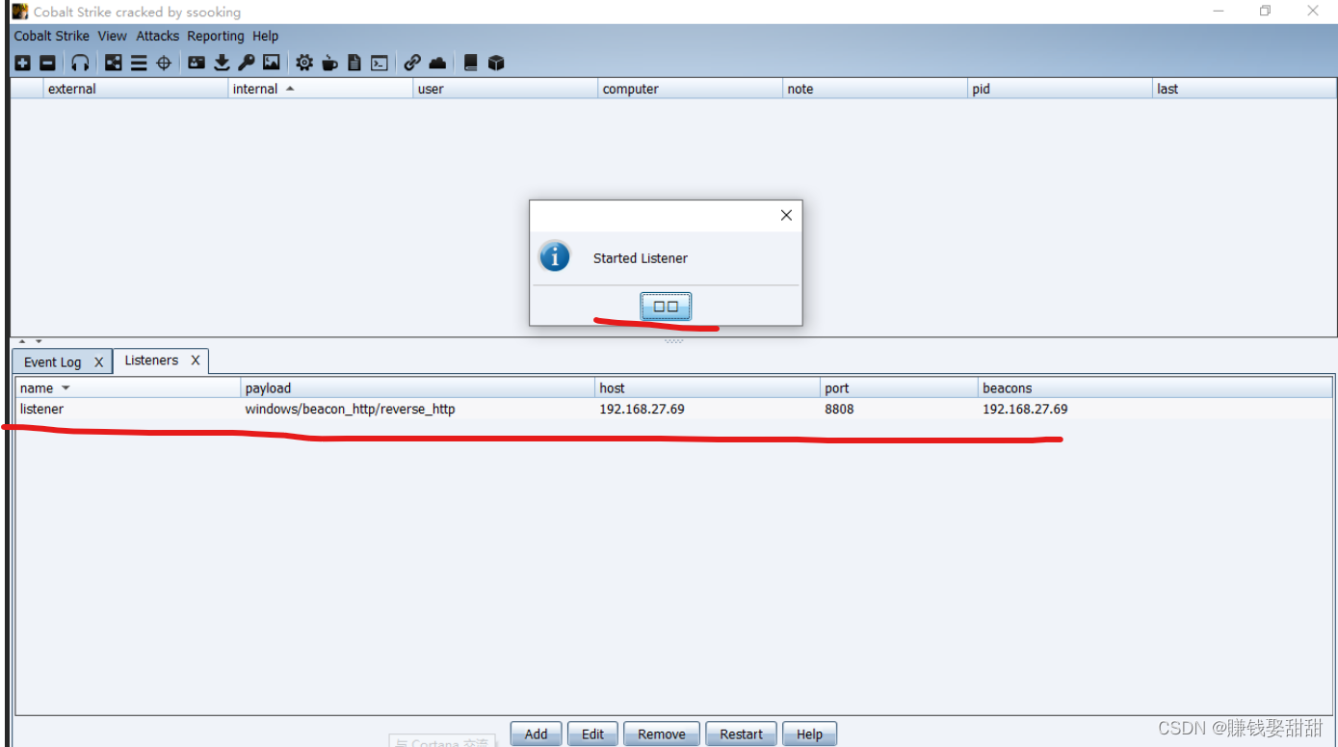1338x747 pixels.
Task: Open the Help menu in the menu bar
Action: (266, 36)
